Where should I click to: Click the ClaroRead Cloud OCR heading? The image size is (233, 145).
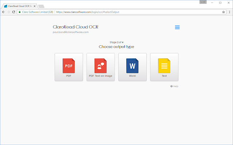click(75, 27)
